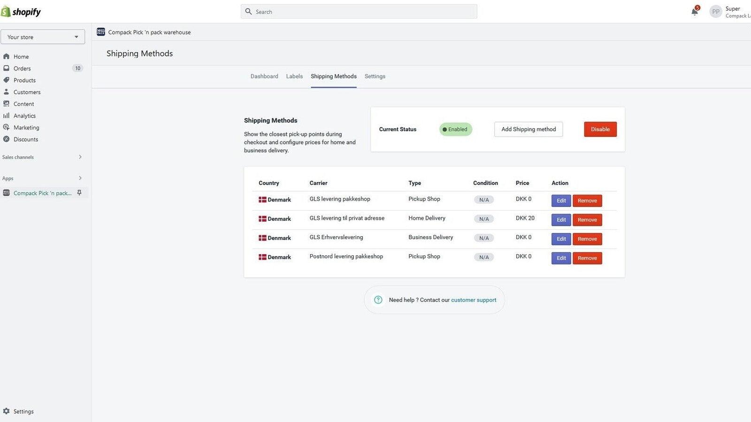Viewport: 751px width, 422px height.
Task: Open the Home section in sidebar
Action: point(21,56)
